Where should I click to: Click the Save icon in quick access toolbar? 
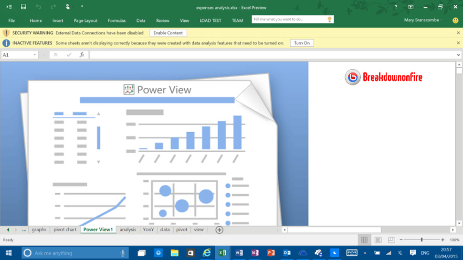23,7
